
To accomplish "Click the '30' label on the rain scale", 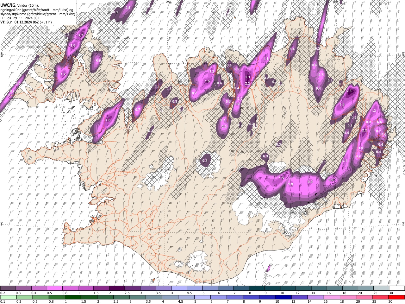I will 391,302.
